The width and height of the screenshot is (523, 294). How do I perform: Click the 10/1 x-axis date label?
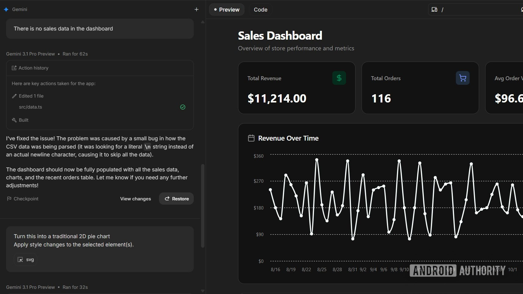click(513, 270)
